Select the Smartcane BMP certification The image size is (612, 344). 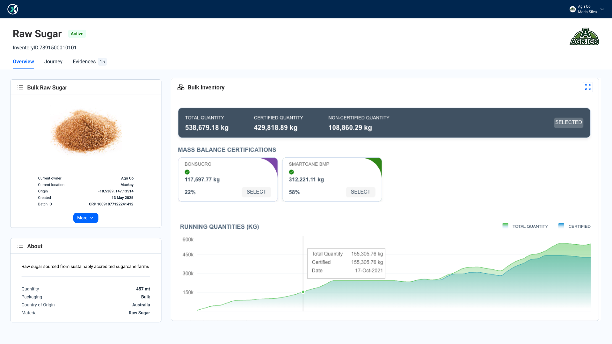tap(360, 192)
